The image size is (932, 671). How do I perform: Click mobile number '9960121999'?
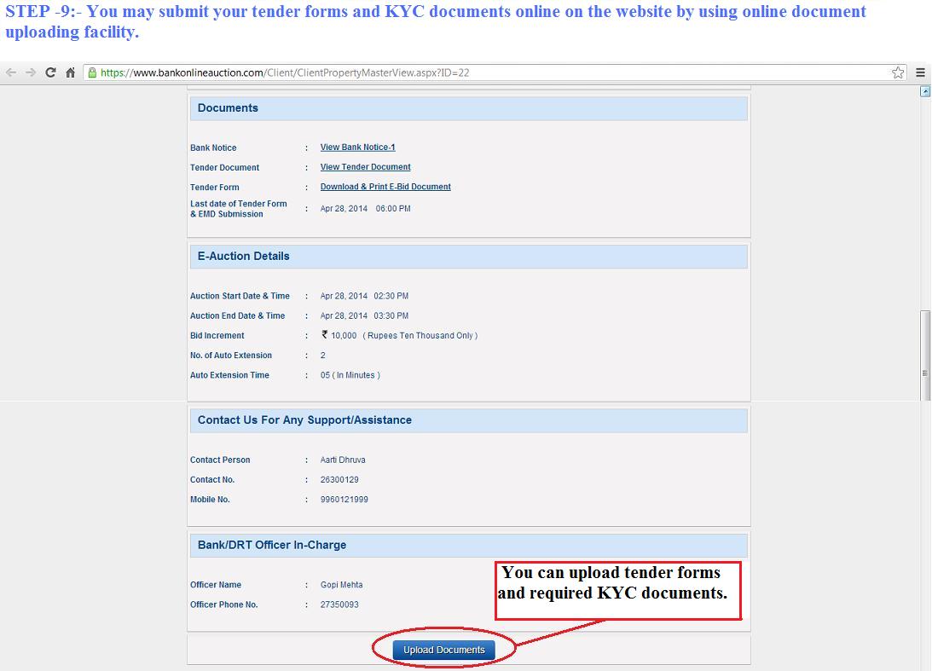[x=344, y=500]
